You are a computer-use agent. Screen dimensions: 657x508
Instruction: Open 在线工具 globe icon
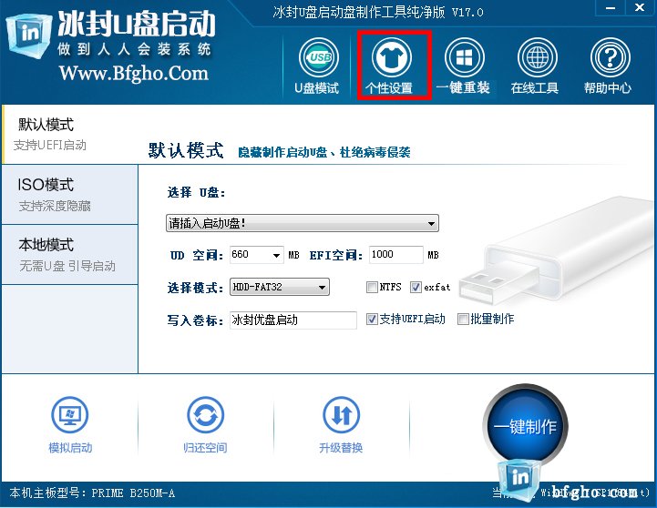[537, 57]
